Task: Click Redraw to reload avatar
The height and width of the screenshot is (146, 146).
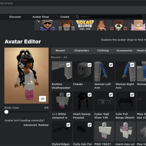Action: (44, 125)
